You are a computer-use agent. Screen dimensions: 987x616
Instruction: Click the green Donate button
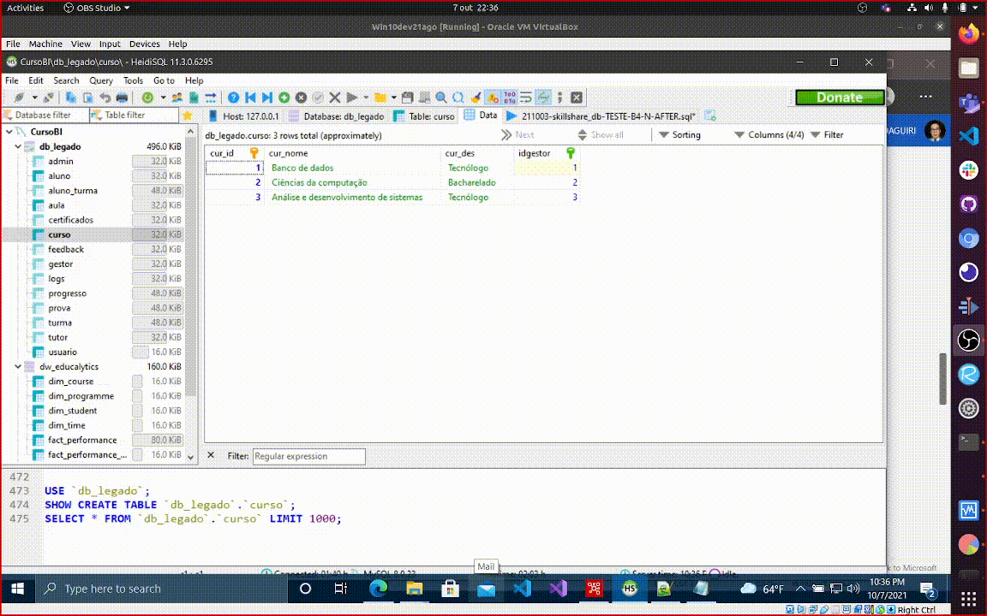coord(840,98)
